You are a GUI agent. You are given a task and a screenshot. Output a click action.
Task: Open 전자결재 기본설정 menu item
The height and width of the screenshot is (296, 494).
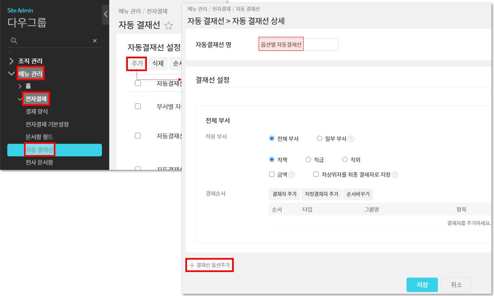[47, 124]
